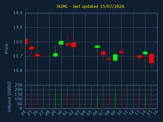Select the 250 volume axis label

[19, 85]
